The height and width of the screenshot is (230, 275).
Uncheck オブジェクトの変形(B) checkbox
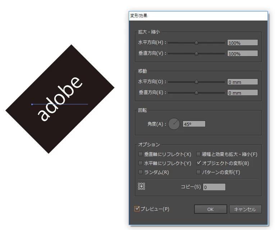[198, 163]
